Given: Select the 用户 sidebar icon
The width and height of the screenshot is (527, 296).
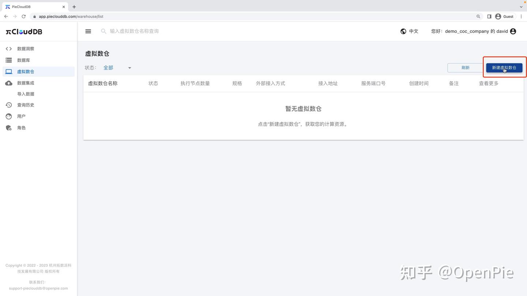Looking at the screenshot, I should [x=9, y=116].
